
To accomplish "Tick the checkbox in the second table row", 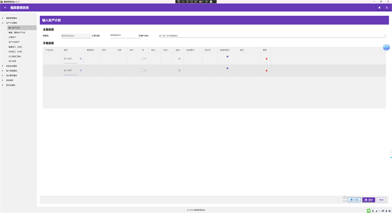I will 143,70.
